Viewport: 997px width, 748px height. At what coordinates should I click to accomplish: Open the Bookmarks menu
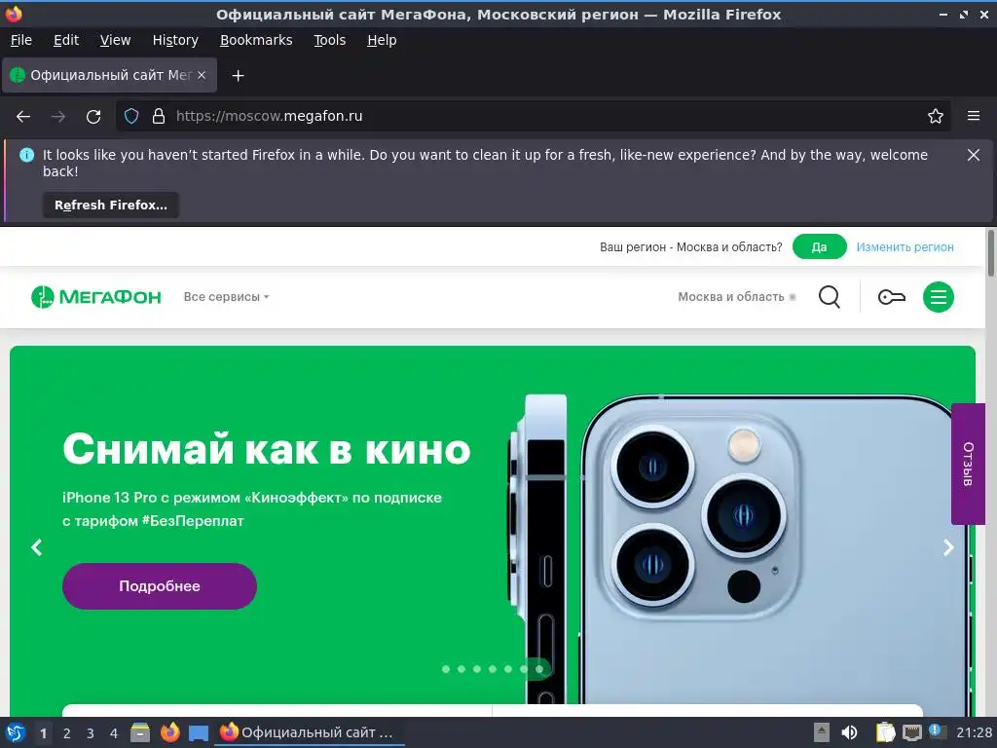coord(256,40)
